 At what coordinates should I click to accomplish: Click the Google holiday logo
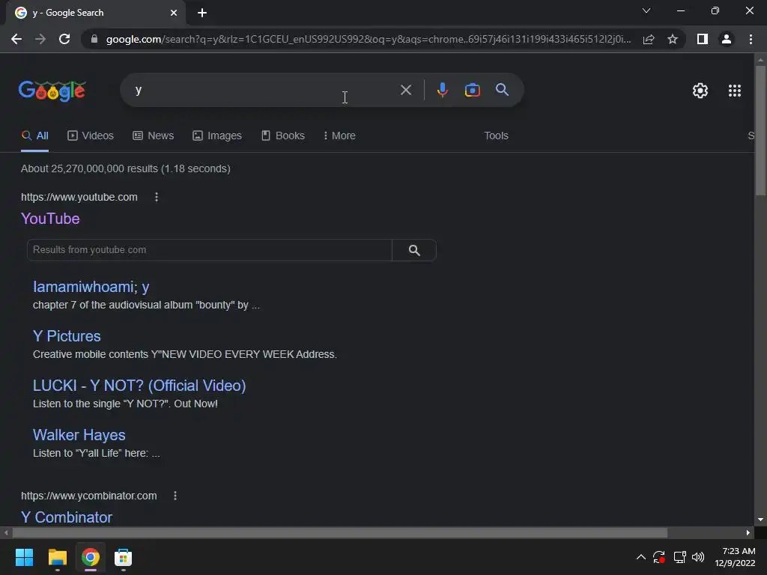(52, 91)
